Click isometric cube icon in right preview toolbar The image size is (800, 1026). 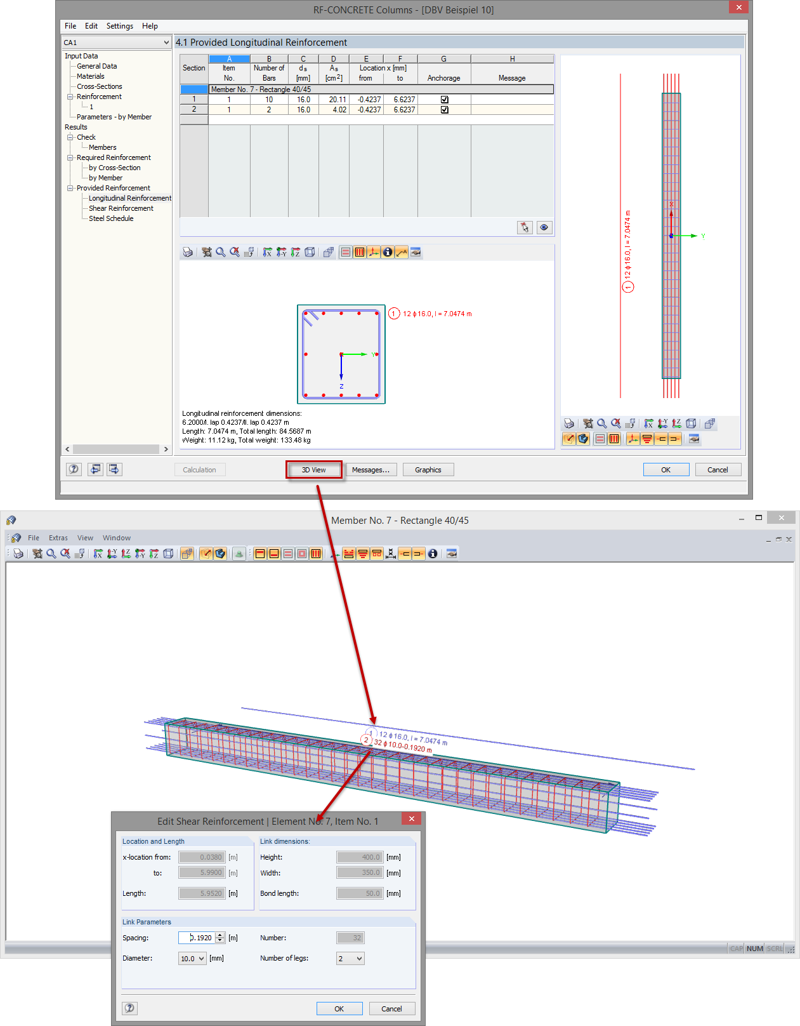tap(692, 423)
